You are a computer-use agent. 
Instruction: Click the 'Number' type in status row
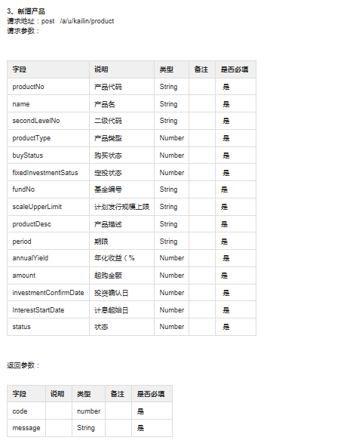[172, 327]
